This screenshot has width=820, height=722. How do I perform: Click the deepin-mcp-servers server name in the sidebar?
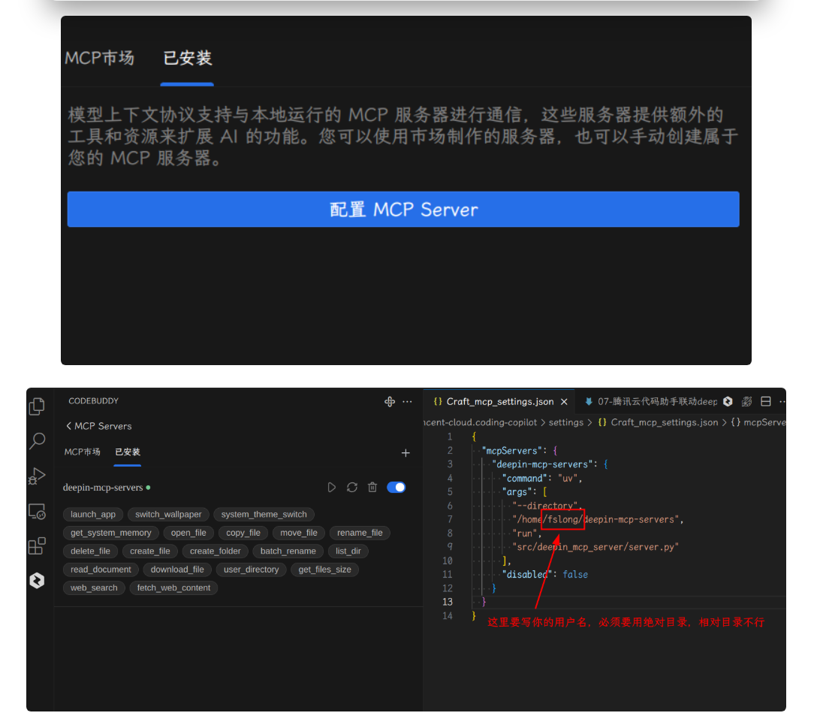pos(103,488)
